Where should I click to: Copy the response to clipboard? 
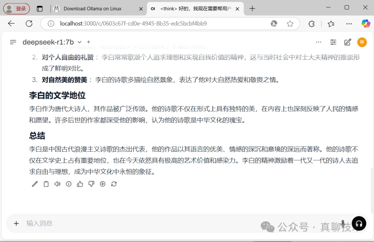46,184
